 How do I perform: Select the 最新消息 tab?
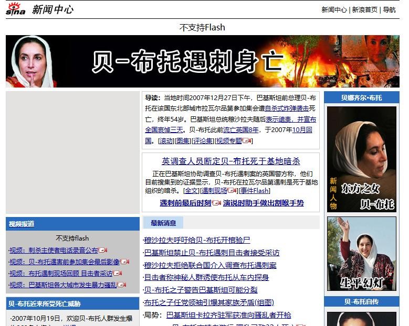coord(163,223)
